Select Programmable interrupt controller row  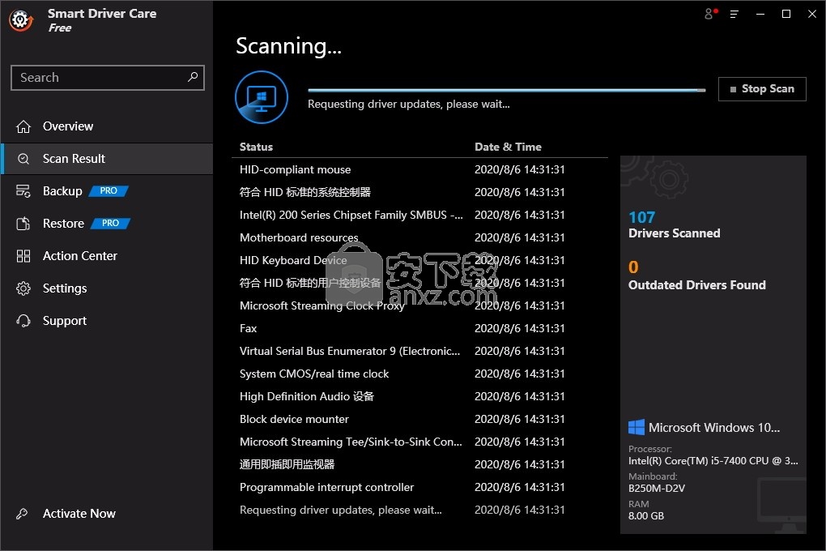click(419, 487)
